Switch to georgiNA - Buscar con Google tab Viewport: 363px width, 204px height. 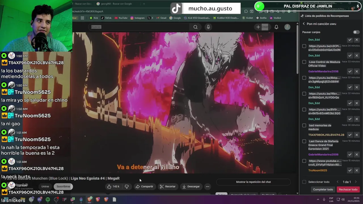tap(118, 4)
